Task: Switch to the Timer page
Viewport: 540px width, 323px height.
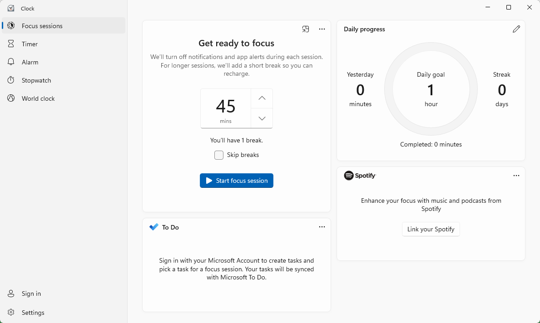Action: point(30,44)
